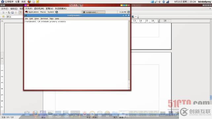Open 发送按键(K) menu in VM window

(61, 9)
